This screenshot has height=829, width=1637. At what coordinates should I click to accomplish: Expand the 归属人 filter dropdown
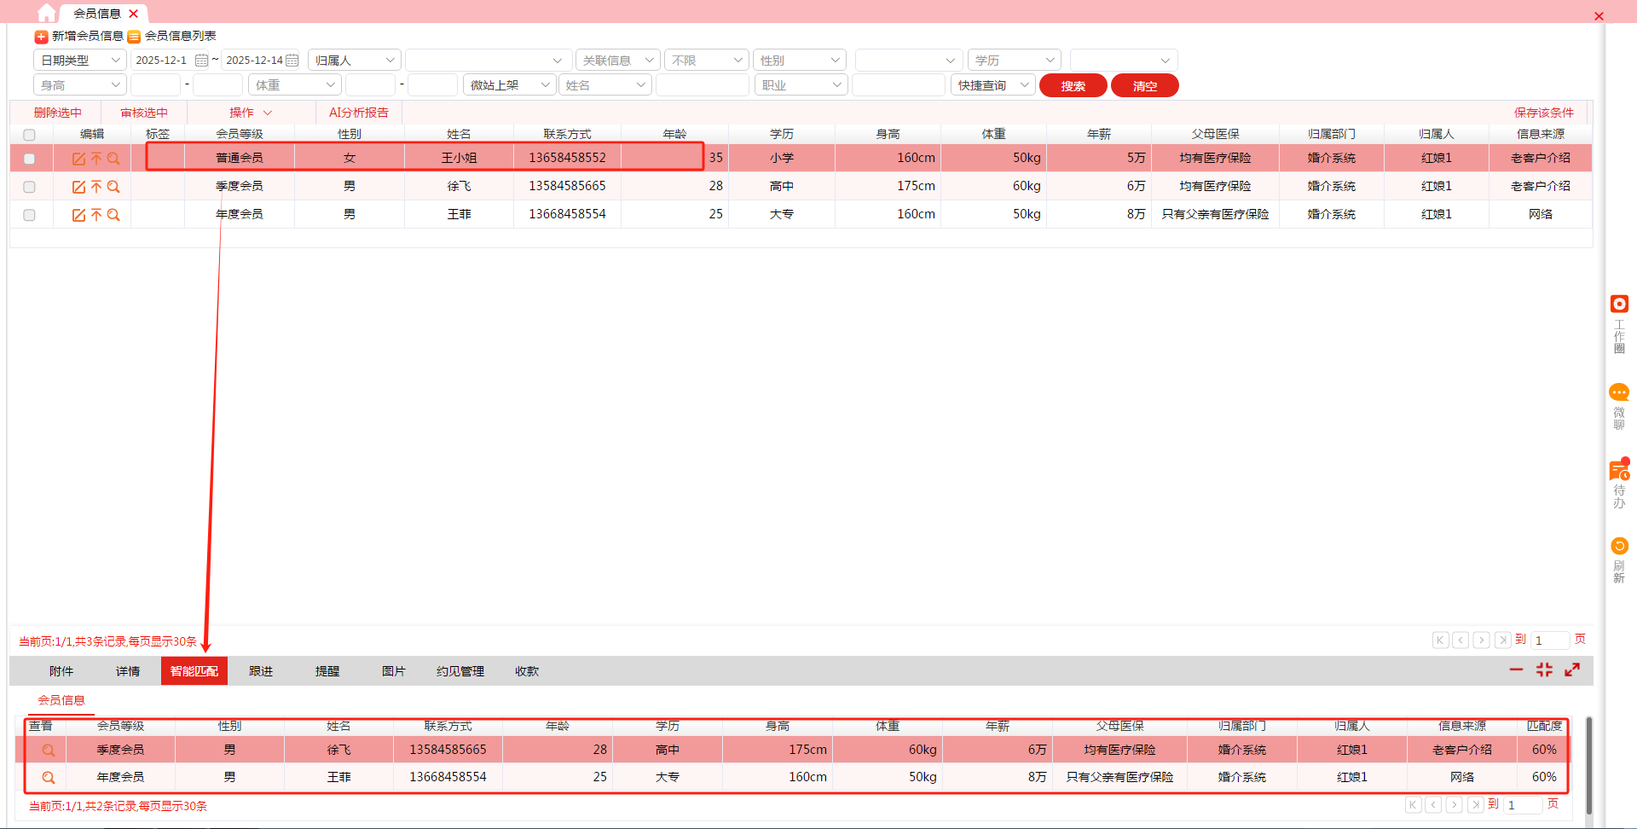pos(354,61)
